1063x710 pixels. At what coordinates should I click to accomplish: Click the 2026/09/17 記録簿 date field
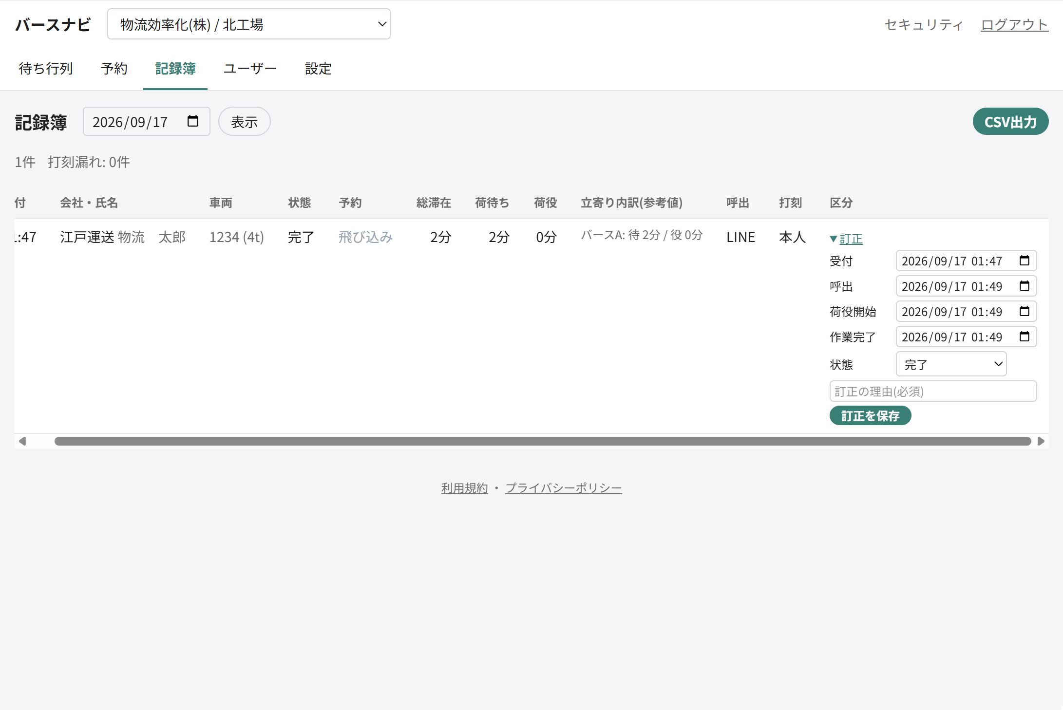[x=146, y=121]
